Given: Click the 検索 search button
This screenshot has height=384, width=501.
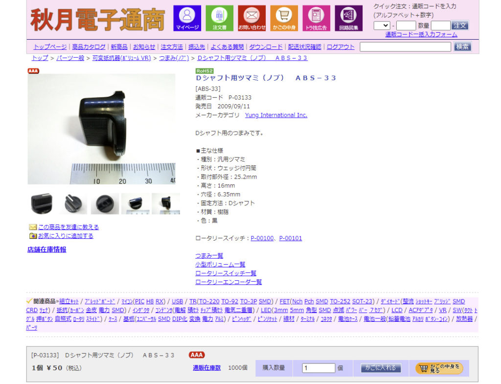Looking at the screenshot, I should tap(462, 47).
